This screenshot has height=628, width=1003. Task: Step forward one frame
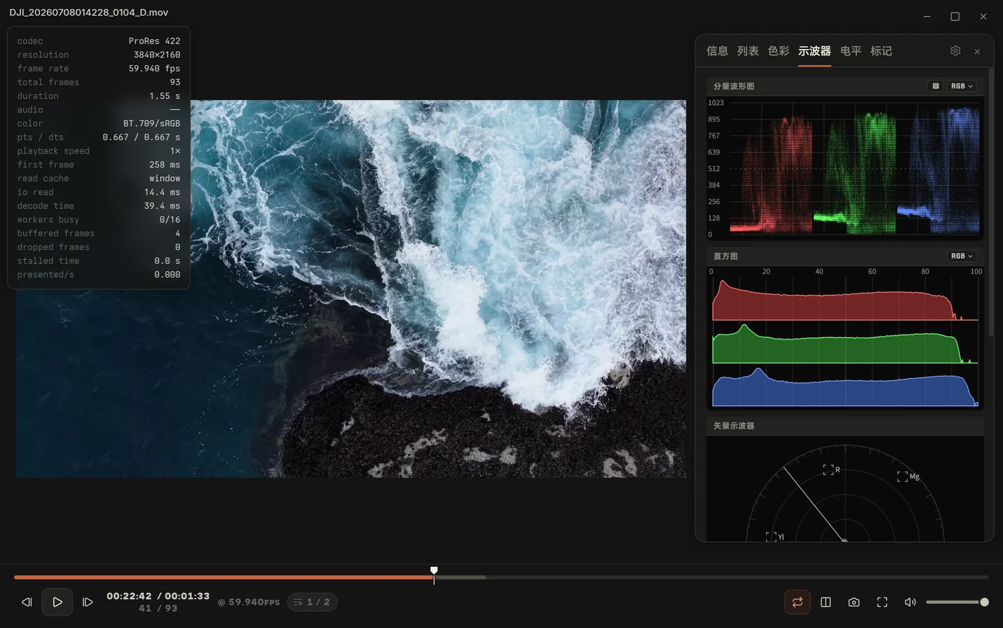[88, 602]
